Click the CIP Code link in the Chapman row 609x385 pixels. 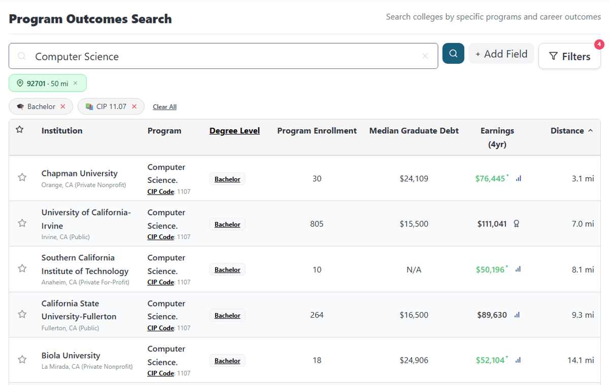click(161, 191)
